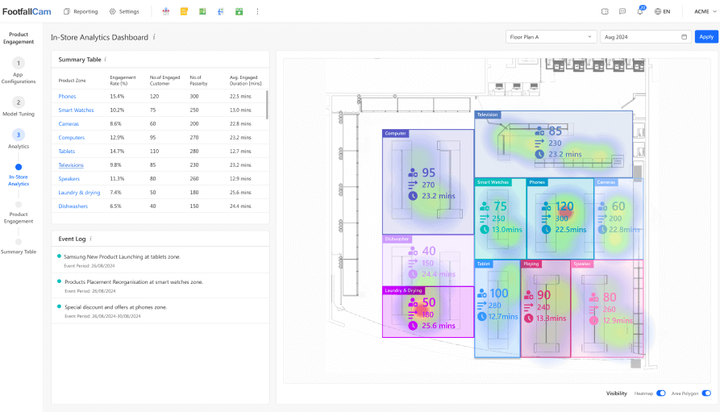Open the Televisions zone link

(x=71, y=165)
